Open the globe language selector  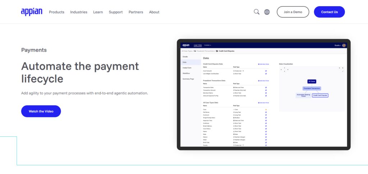(x=267, y=12)
